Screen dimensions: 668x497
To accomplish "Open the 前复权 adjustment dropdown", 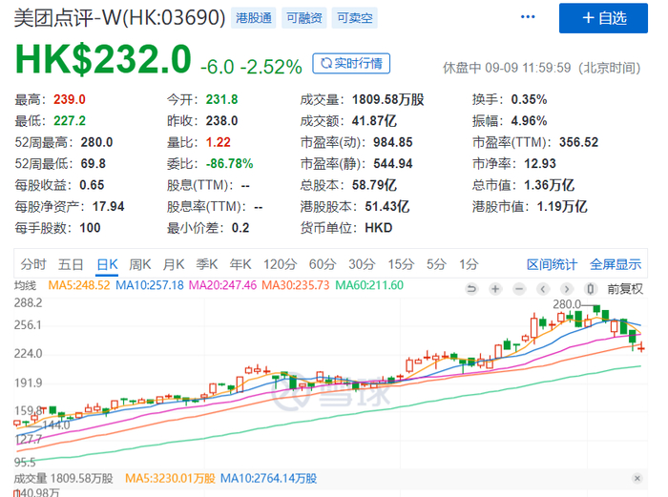I will click(625, 289).
